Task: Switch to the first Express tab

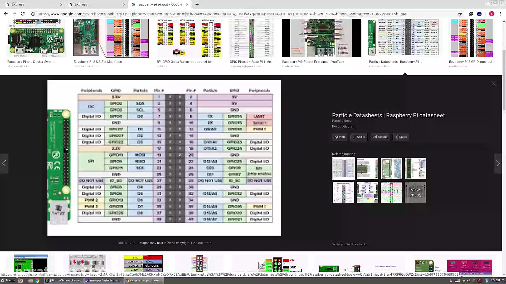Action: point(32,4)
